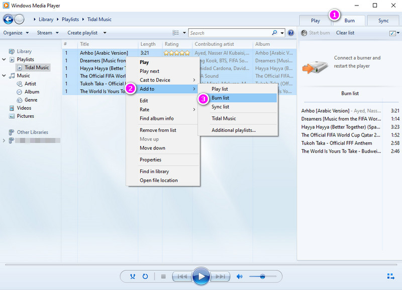The image size is (402, 290).
Task: Select Other Libraries in sidebar
Action: 33,132
